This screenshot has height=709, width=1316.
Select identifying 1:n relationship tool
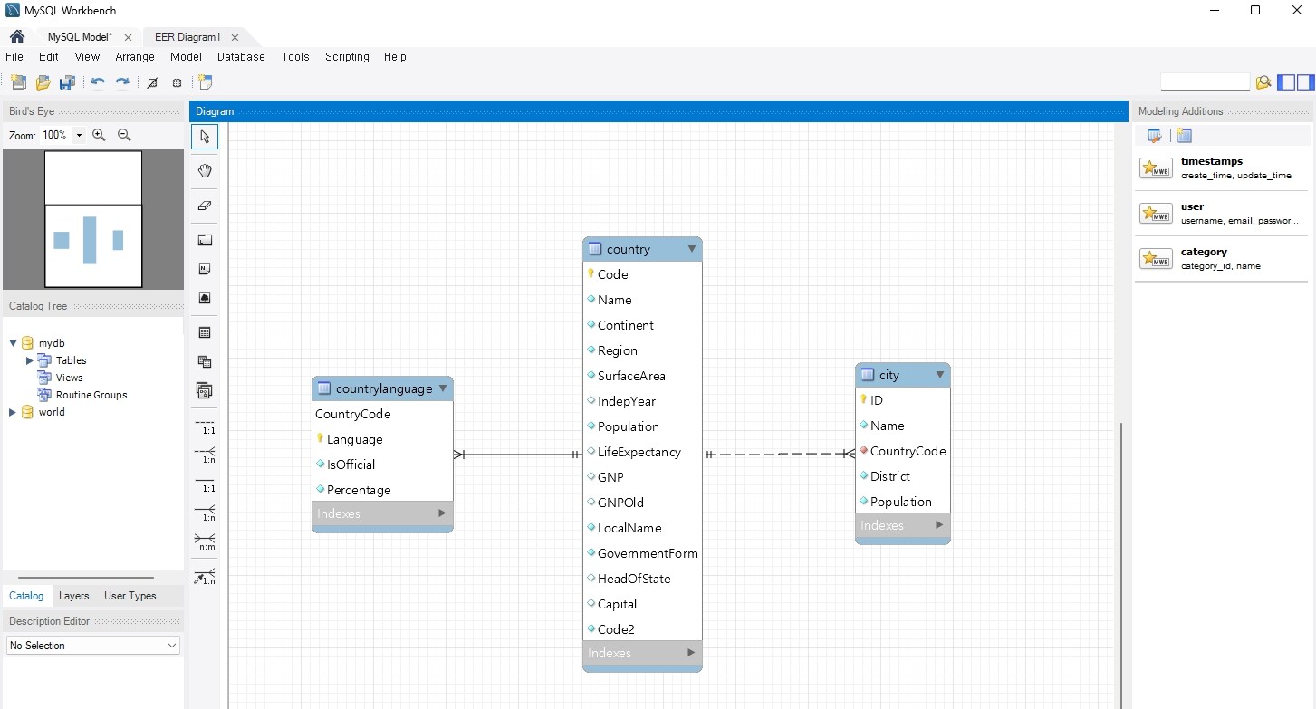coord(206,513)
